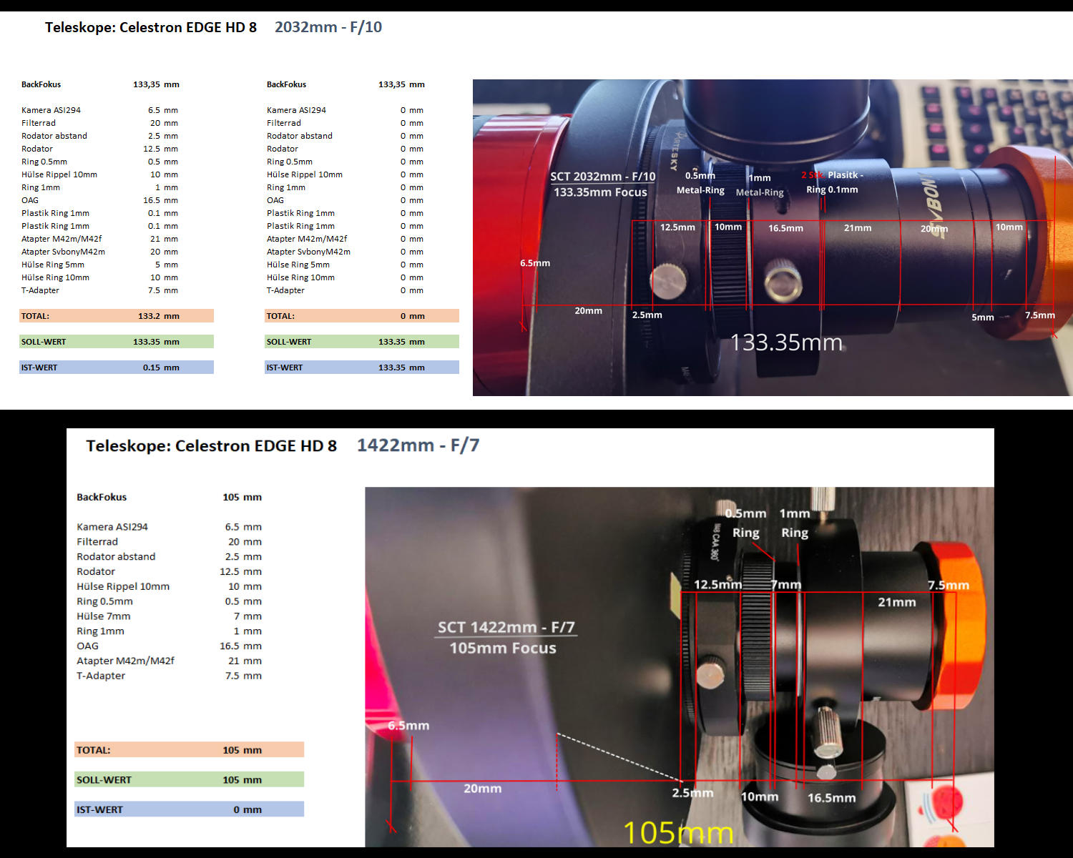Click the "133.35mm Focus" caption
This screenshot has height=858, width=1073.
click(x=600, y=192)
